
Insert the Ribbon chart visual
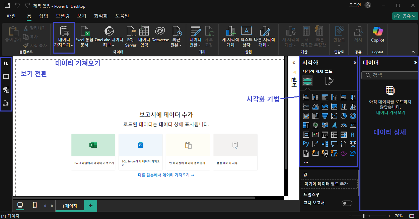click(x=306, y=116)
